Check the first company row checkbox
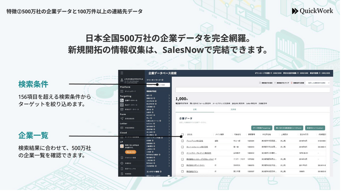The height and width of the screenshot is (191, 341). click(x=182, y=141)
